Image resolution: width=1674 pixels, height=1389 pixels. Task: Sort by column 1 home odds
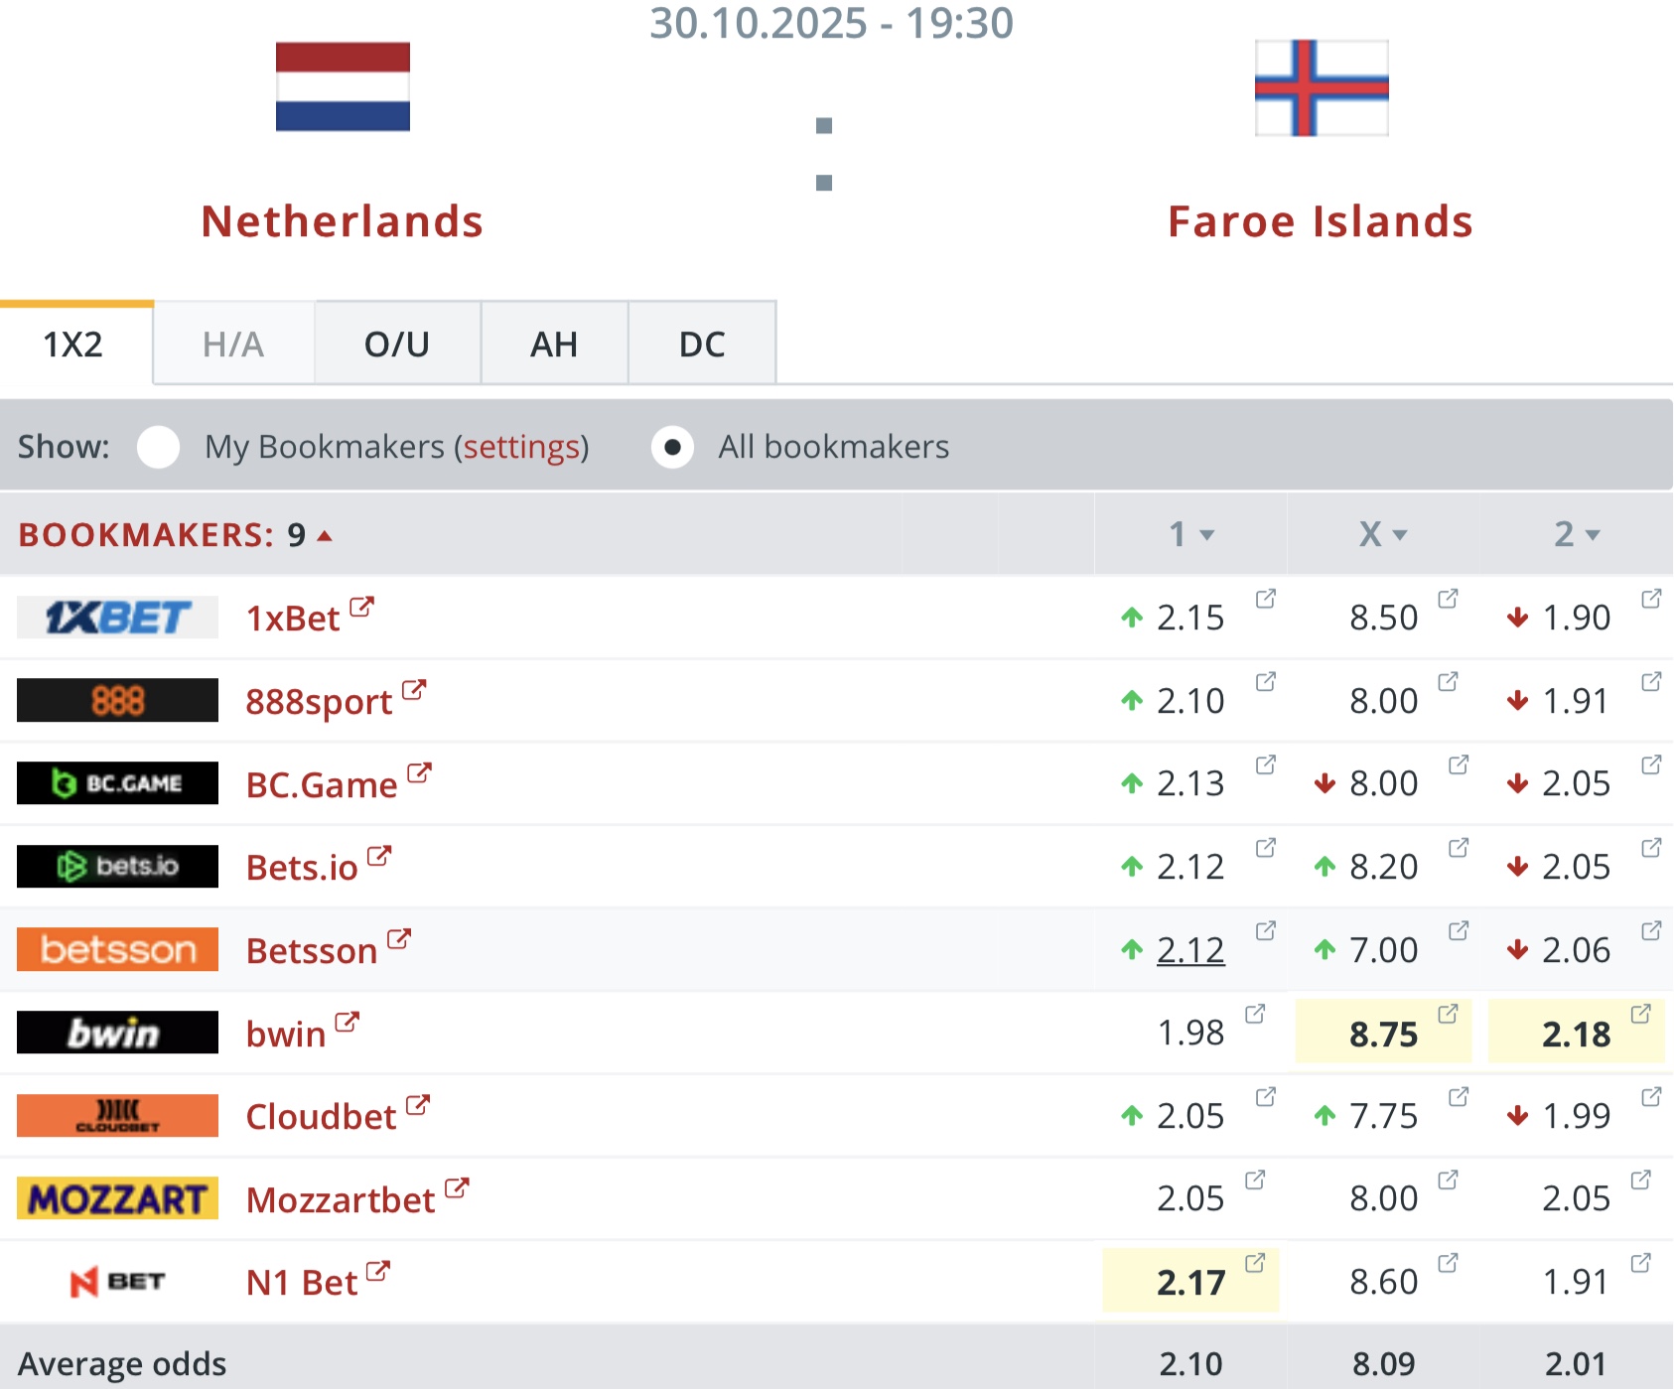[1190, 535]
